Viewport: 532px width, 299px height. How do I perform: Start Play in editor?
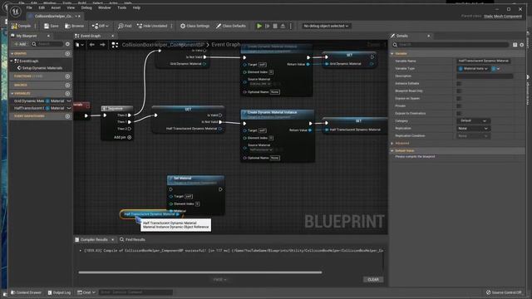pyautogui.click(x=259, y=26)
